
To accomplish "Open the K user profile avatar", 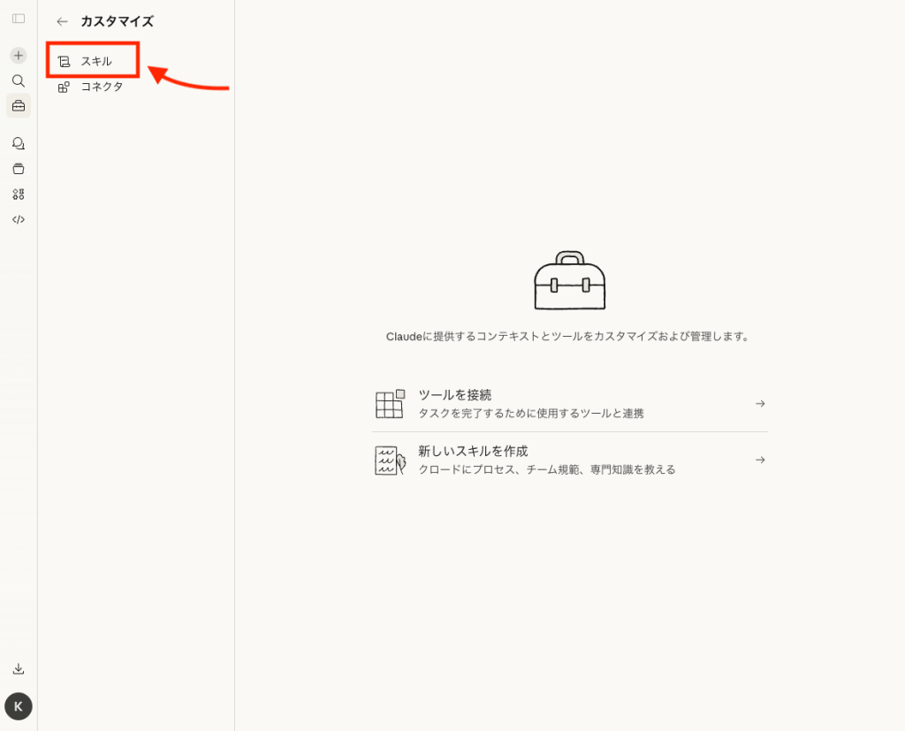I will tap(19, 706).
